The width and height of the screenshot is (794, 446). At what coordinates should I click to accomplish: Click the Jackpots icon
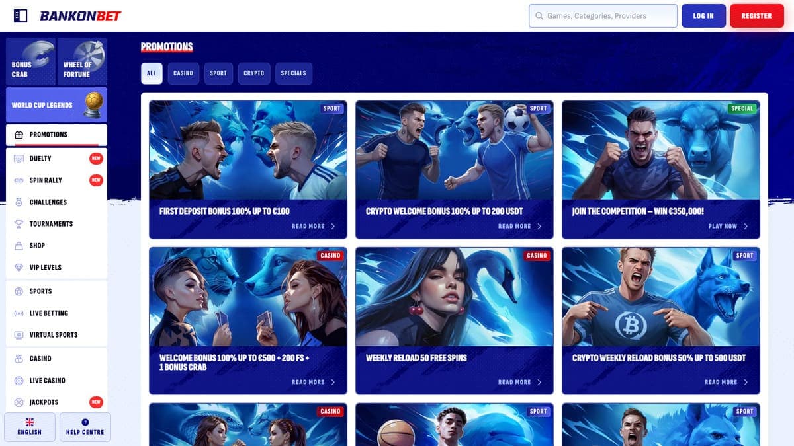[19, 402]
